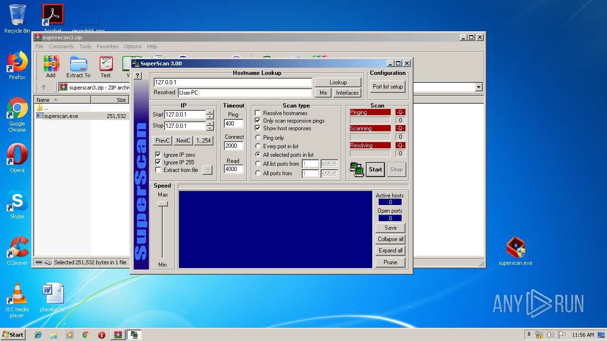Open WinRAR Tools menu
This screenshot has width=607, height=341.
click(85, 46)
